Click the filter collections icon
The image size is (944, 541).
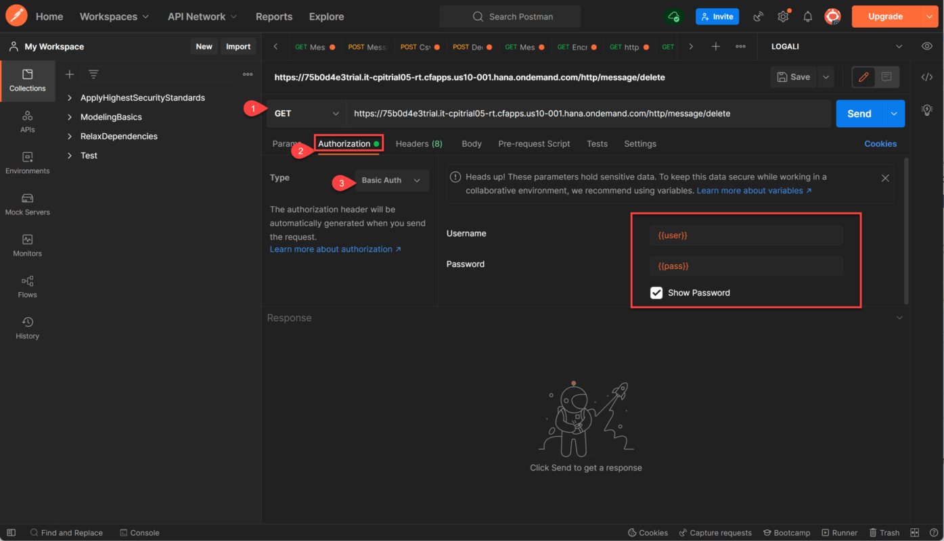pyautogui.click(x=93, y=74)
